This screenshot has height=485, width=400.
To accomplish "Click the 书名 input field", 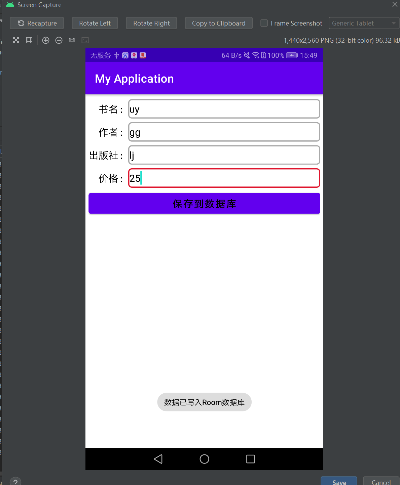I will coord(224,109).
